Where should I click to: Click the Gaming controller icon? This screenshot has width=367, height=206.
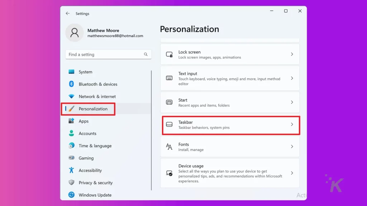(71, 158)
